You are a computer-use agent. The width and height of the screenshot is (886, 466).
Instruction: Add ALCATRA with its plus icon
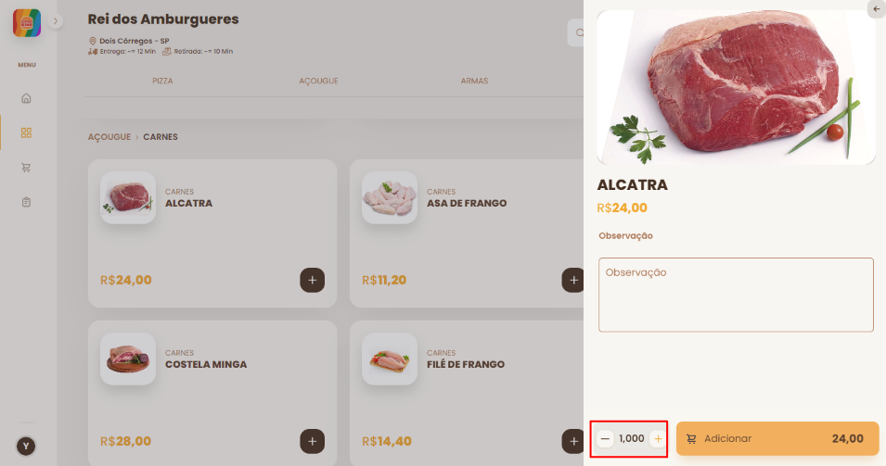point(312,280)
